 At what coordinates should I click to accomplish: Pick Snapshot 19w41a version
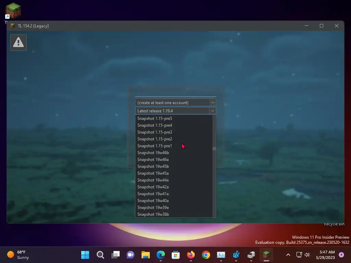pos(174,194)
